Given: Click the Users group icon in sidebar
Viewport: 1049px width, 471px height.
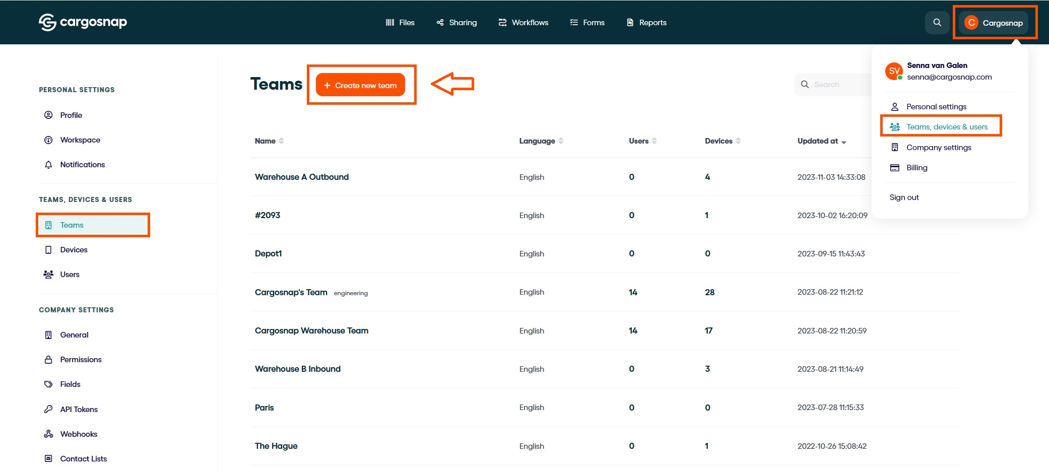Looking at the screenshot, I should tap(48, 275).
